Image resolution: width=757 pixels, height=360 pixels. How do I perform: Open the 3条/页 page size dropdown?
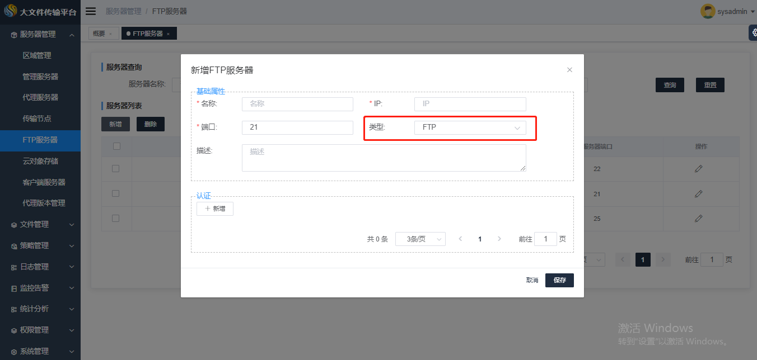[420, 239]
